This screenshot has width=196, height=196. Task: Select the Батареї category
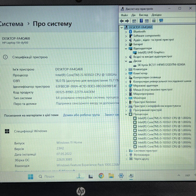138,44
